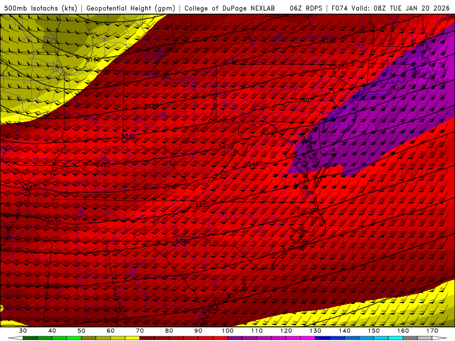Click the dark green swatch under 30

(x=30, y=338)
